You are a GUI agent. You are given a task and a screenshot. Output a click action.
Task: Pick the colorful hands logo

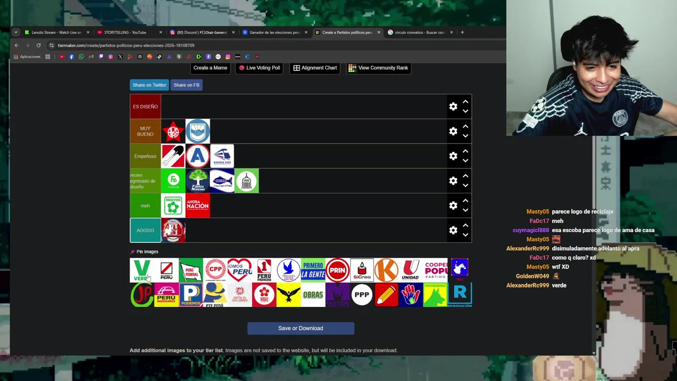click(x=410, y=295)
